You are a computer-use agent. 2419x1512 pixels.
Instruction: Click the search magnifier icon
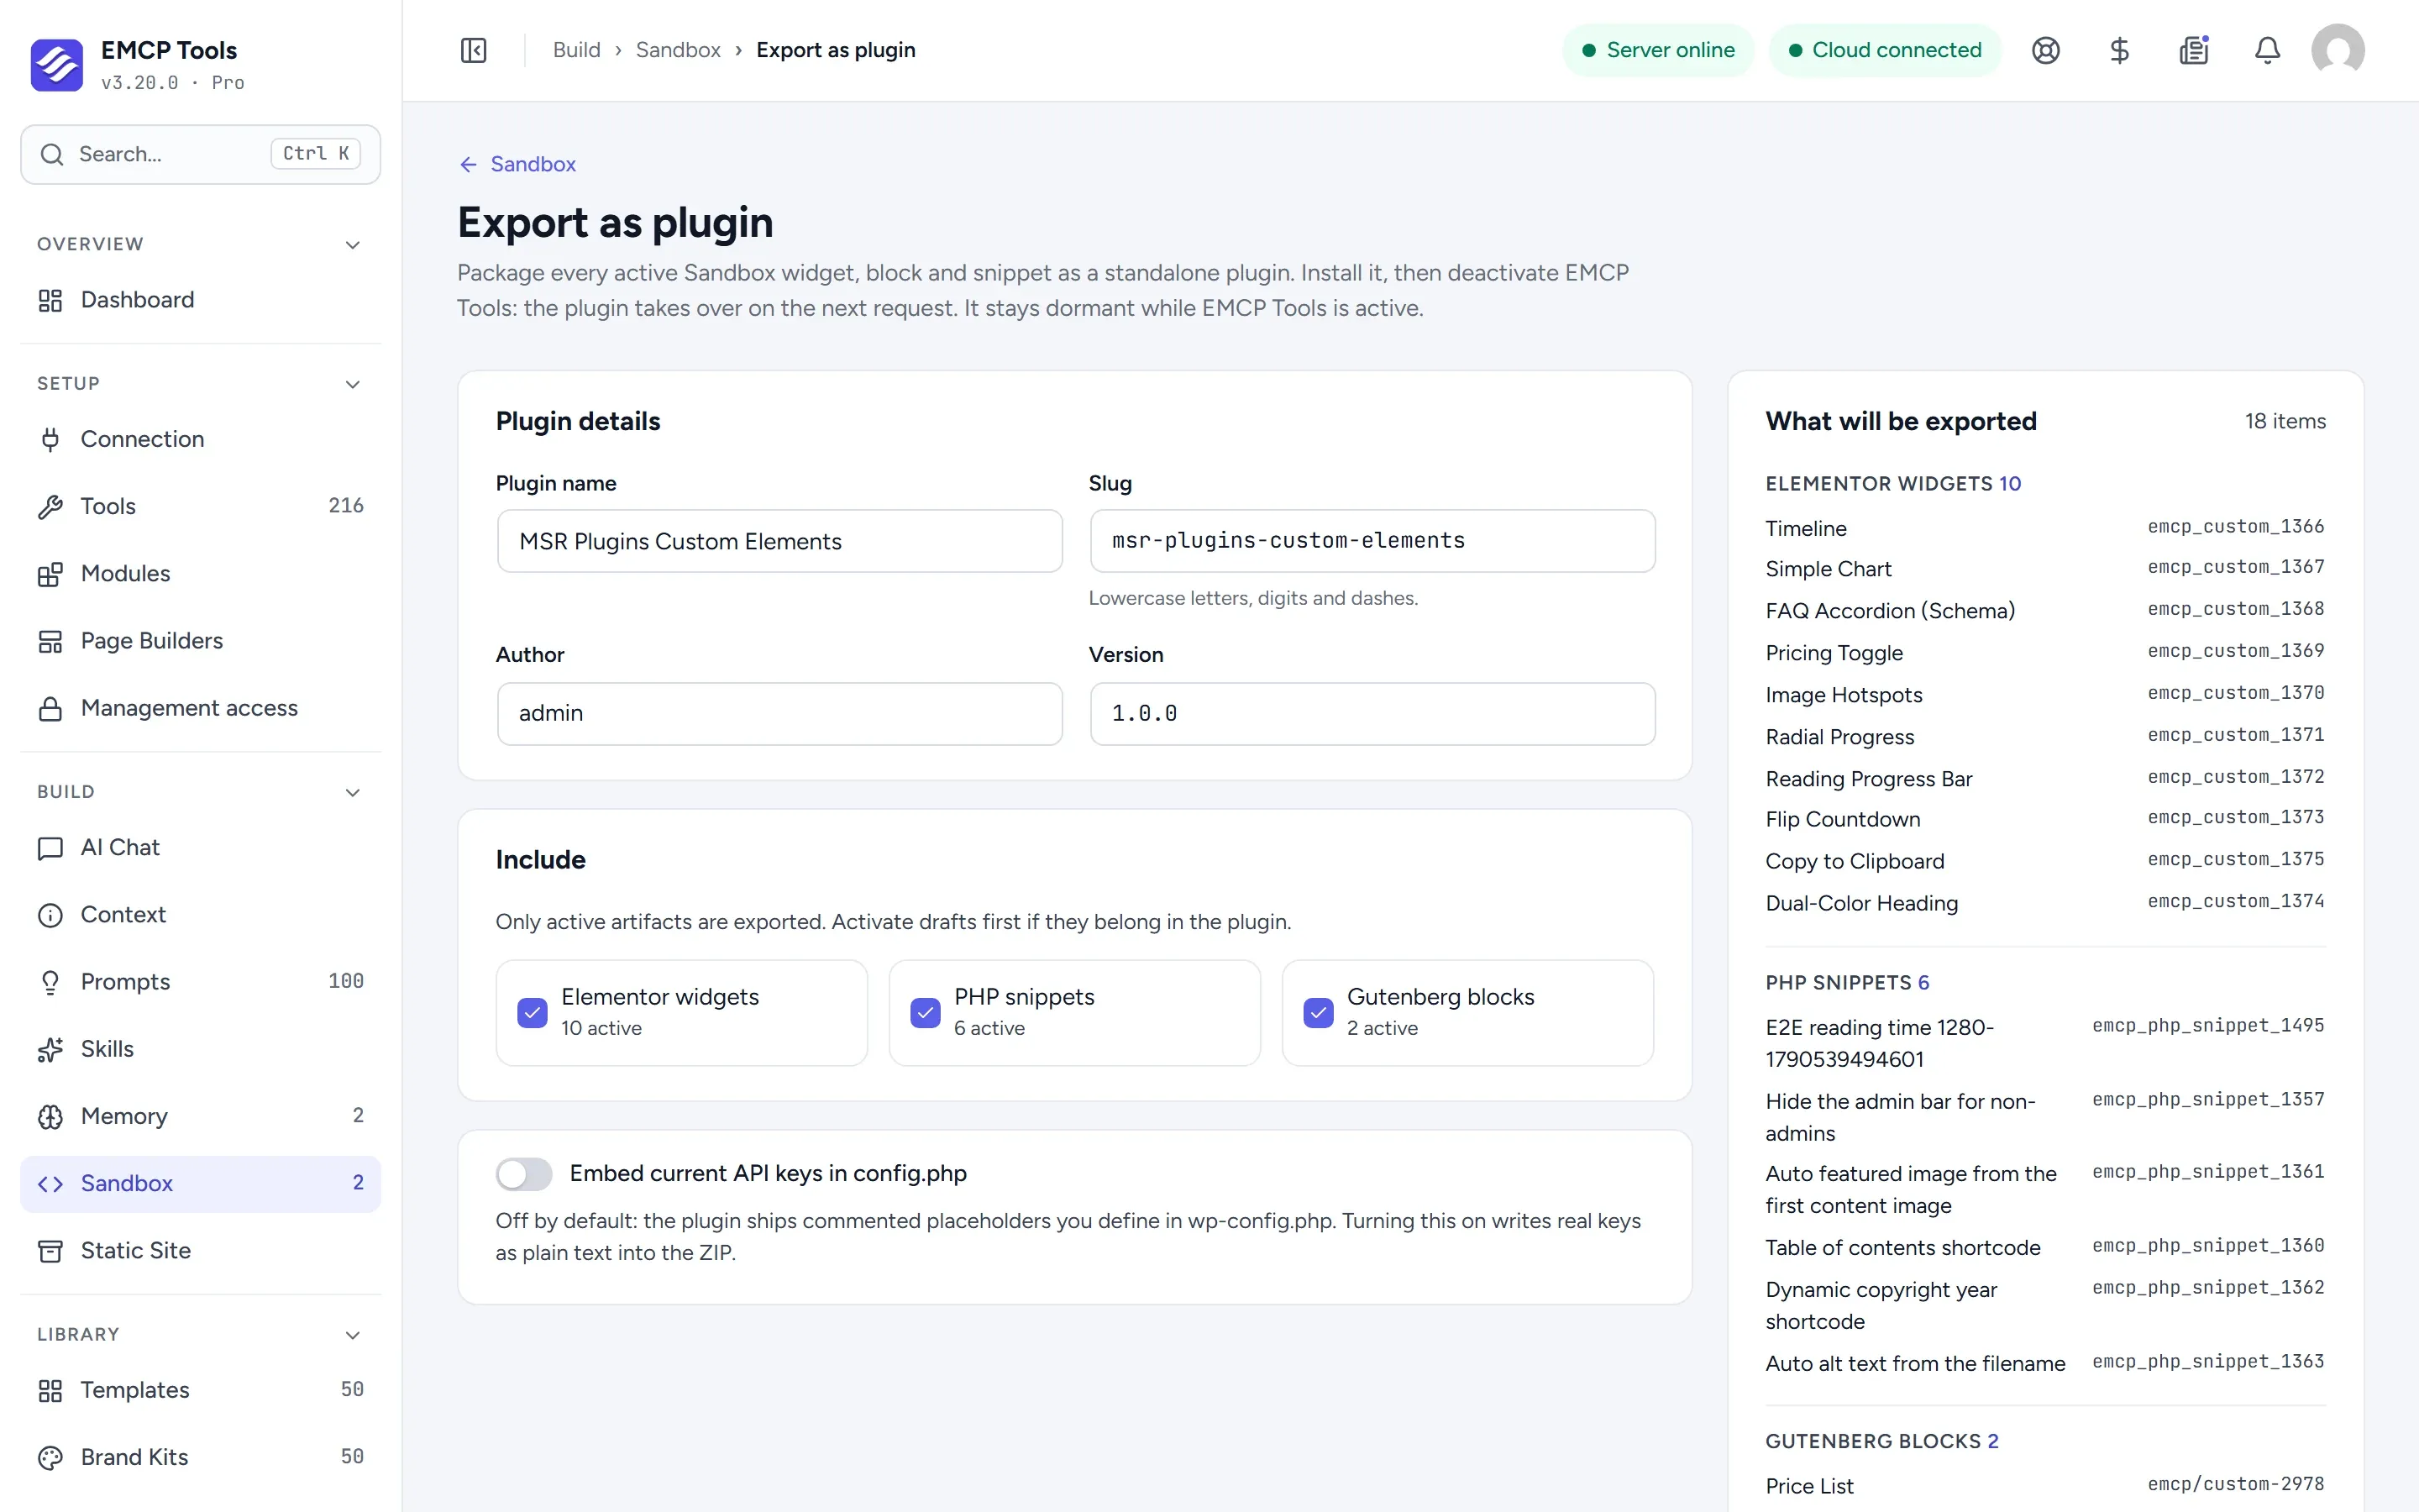[52, 154]
